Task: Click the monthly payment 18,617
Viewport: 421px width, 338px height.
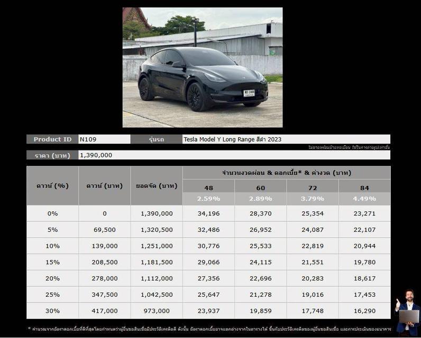Action: [x=364, y=278]
